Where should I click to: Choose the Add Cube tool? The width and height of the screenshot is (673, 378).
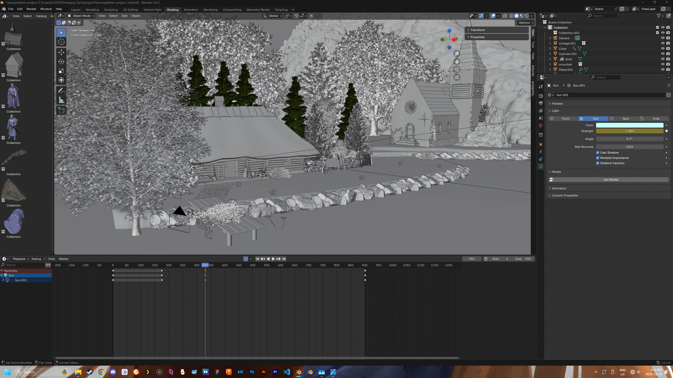pos(61,111)
